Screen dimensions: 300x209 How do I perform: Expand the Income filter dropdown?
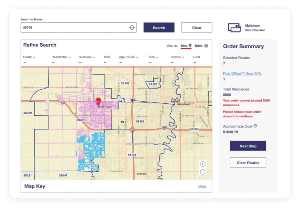click(177, 57)
